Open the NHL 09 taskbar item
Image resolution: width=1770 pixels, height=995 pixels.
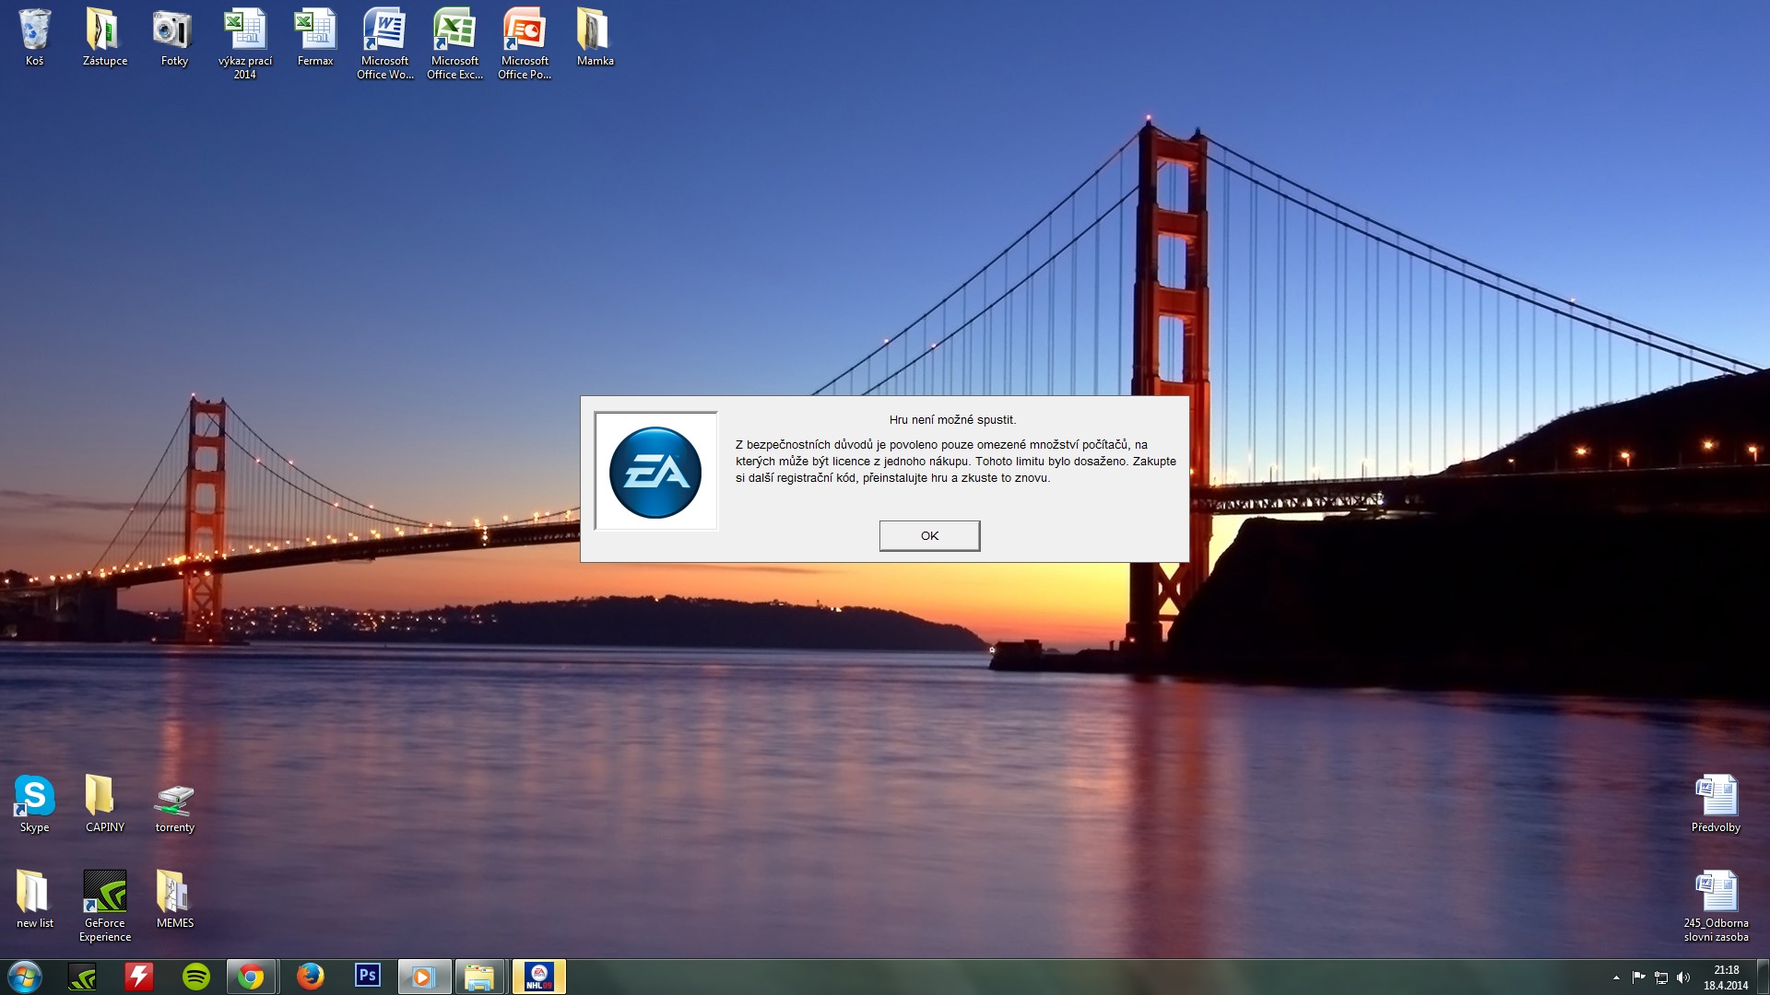point(538,977)
